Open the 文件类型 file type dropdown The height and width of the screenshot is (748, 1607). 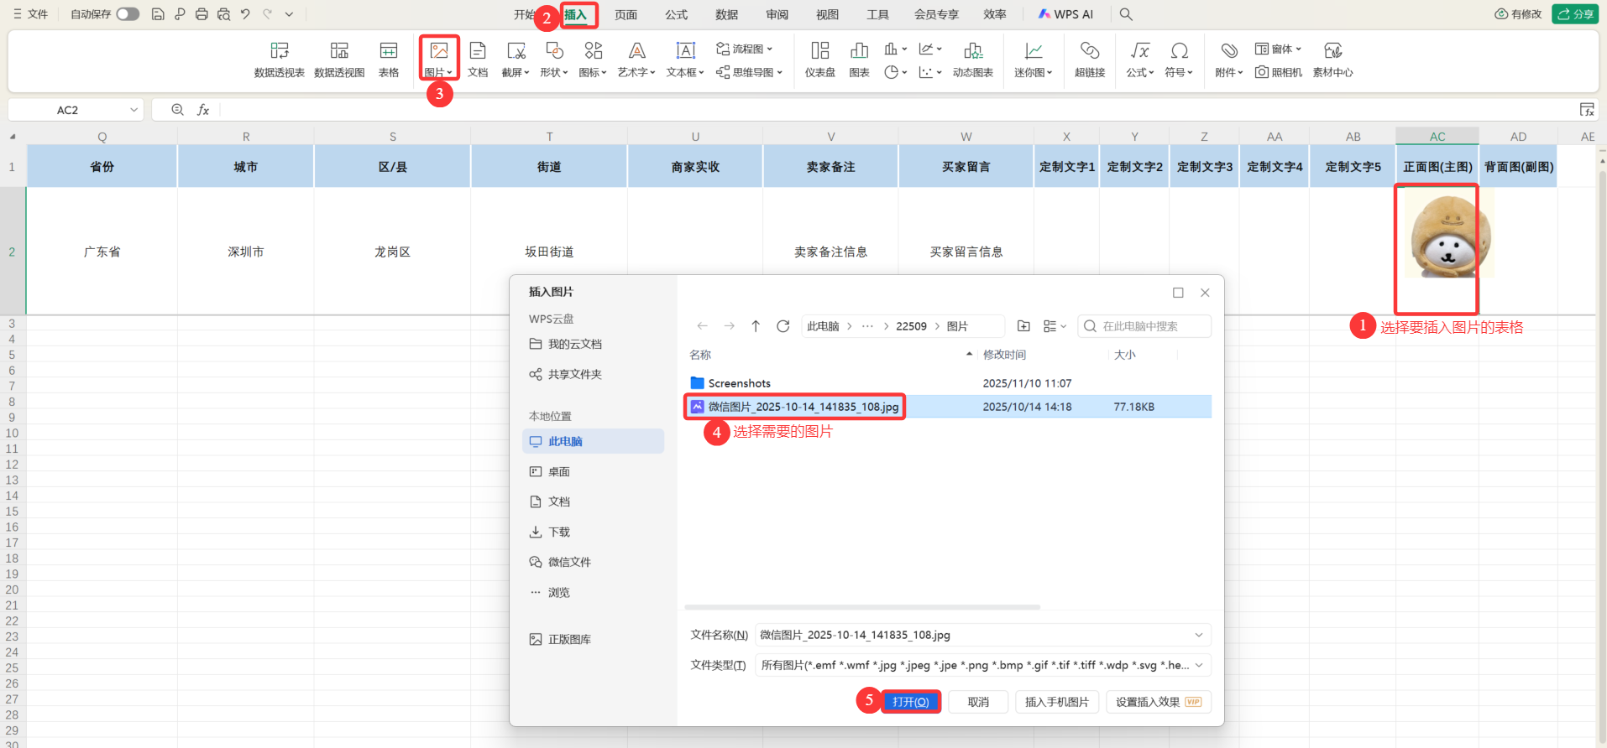(1199, 665)
